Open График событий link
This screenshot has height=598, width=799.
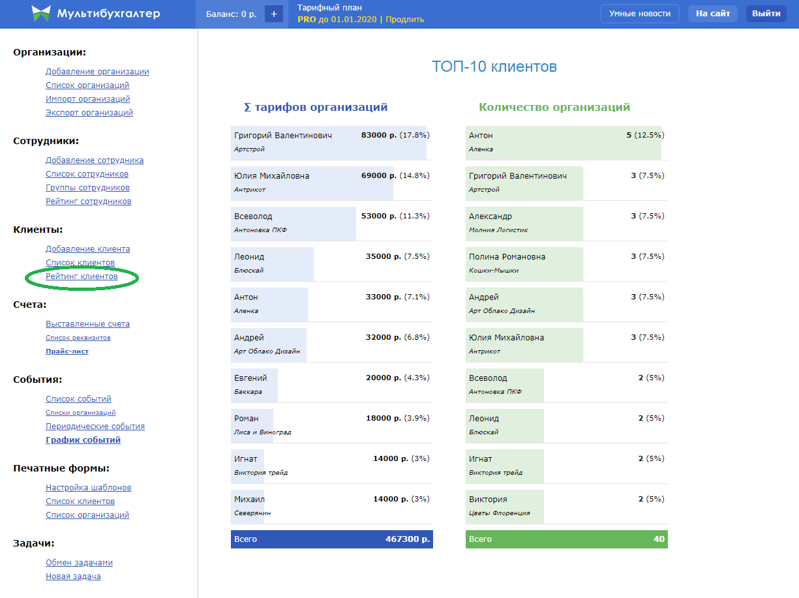coord(83,440)
